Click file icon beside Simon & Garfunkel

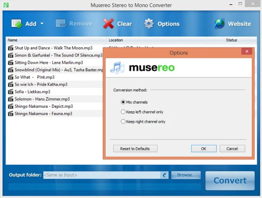point(11,55)
